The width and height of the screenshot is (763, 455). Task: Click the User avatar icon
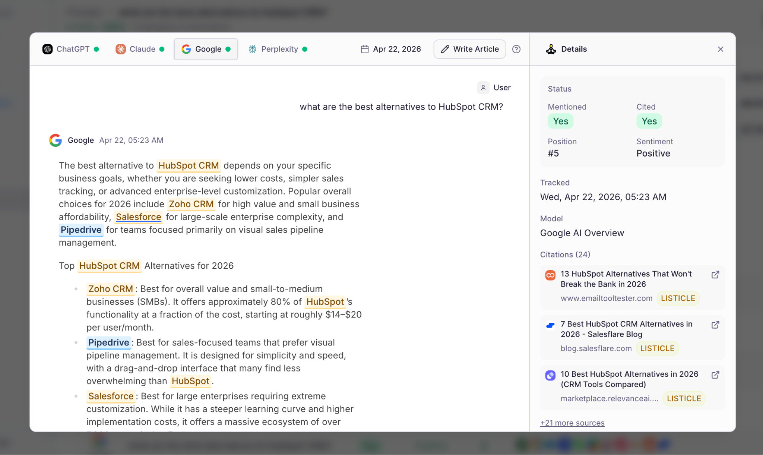tap(483, 88)
